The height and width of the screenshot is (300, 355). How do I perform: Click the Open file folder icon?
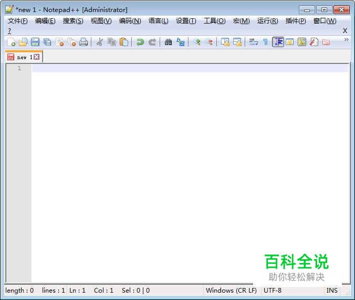click(x=23, y=42)
